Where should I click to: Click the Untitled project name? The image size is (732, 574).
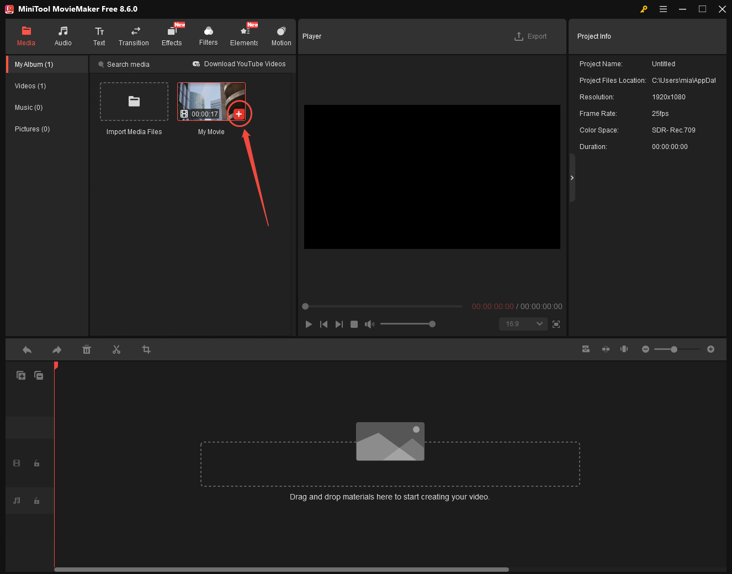[664, 64]
